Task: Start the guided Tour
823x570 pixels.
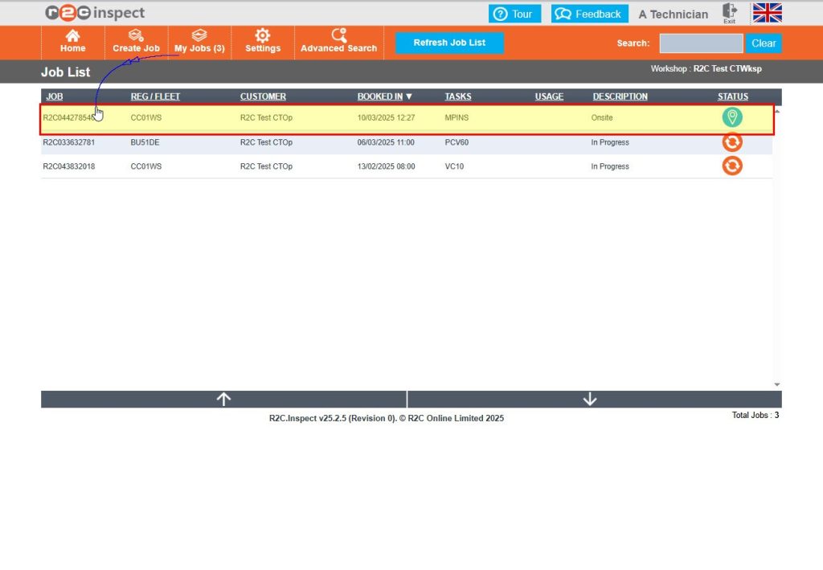Action: [x=514, y=13]
